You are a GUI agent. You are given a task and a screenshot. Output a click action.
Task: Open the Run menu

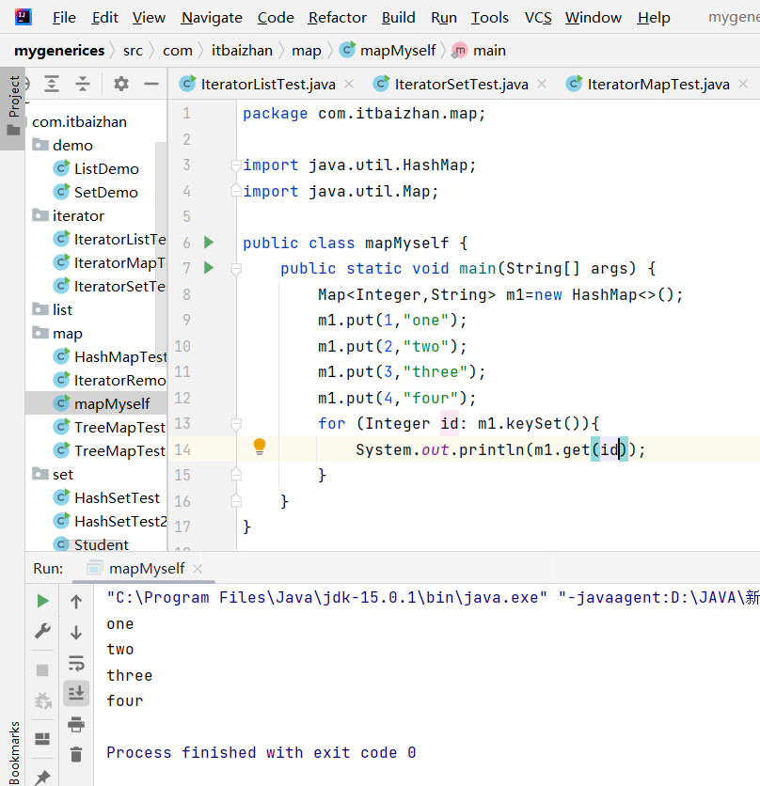click(443, 18)
